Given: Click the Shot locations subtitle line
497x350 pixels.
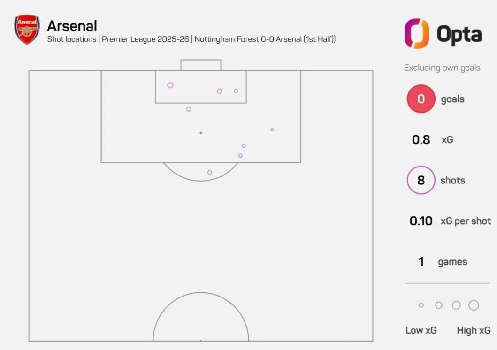Looking at the screenshot, I should click(x=191, y=39).
